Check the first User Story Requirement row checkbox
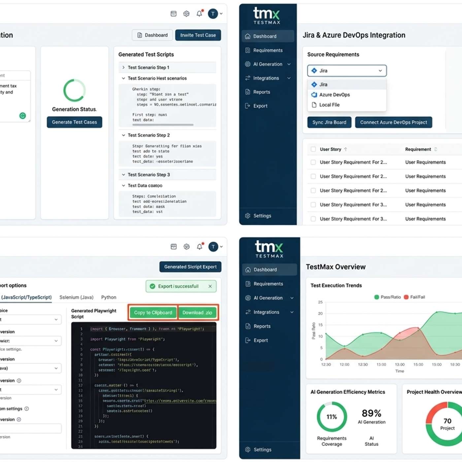Screen dimensions: 462x462 [313, 162]
